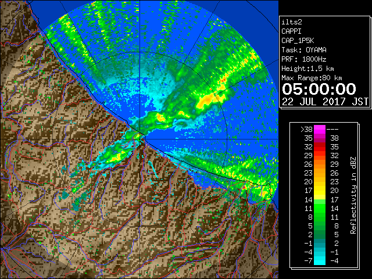The height and width of the screenshot is (279, 372).
Task: Click the -7 legend label
Action: (x=308, y=261)
